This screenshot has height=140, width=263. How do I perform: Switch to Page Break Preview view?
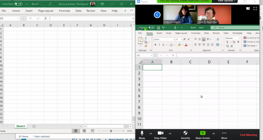[x=93, y=131]
